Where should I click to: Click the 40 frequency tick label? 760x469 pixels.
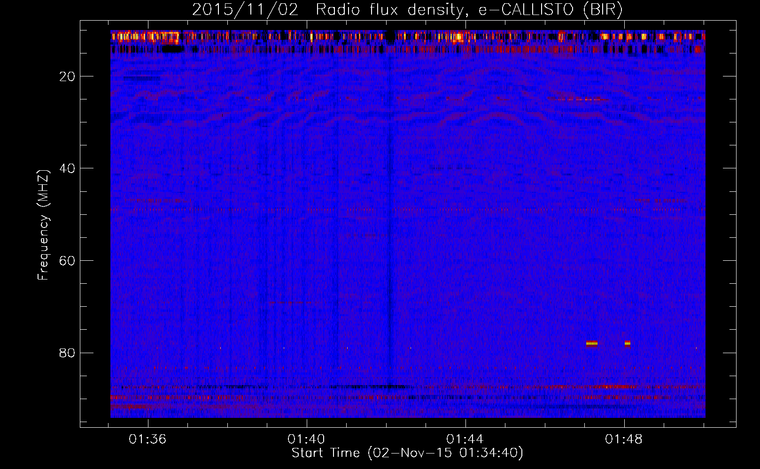coord(68,168)
